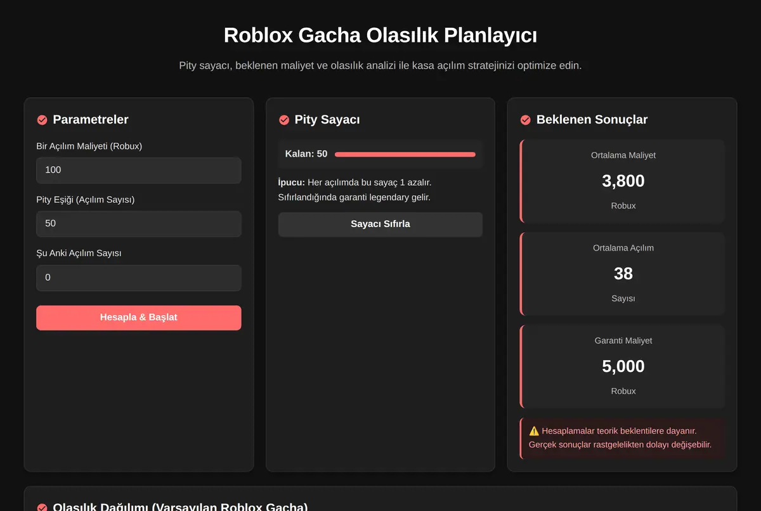The height and width of the screenshot is (511, 761).
Task: Click the Pity Sayacı heading
Action: point(327,120)
